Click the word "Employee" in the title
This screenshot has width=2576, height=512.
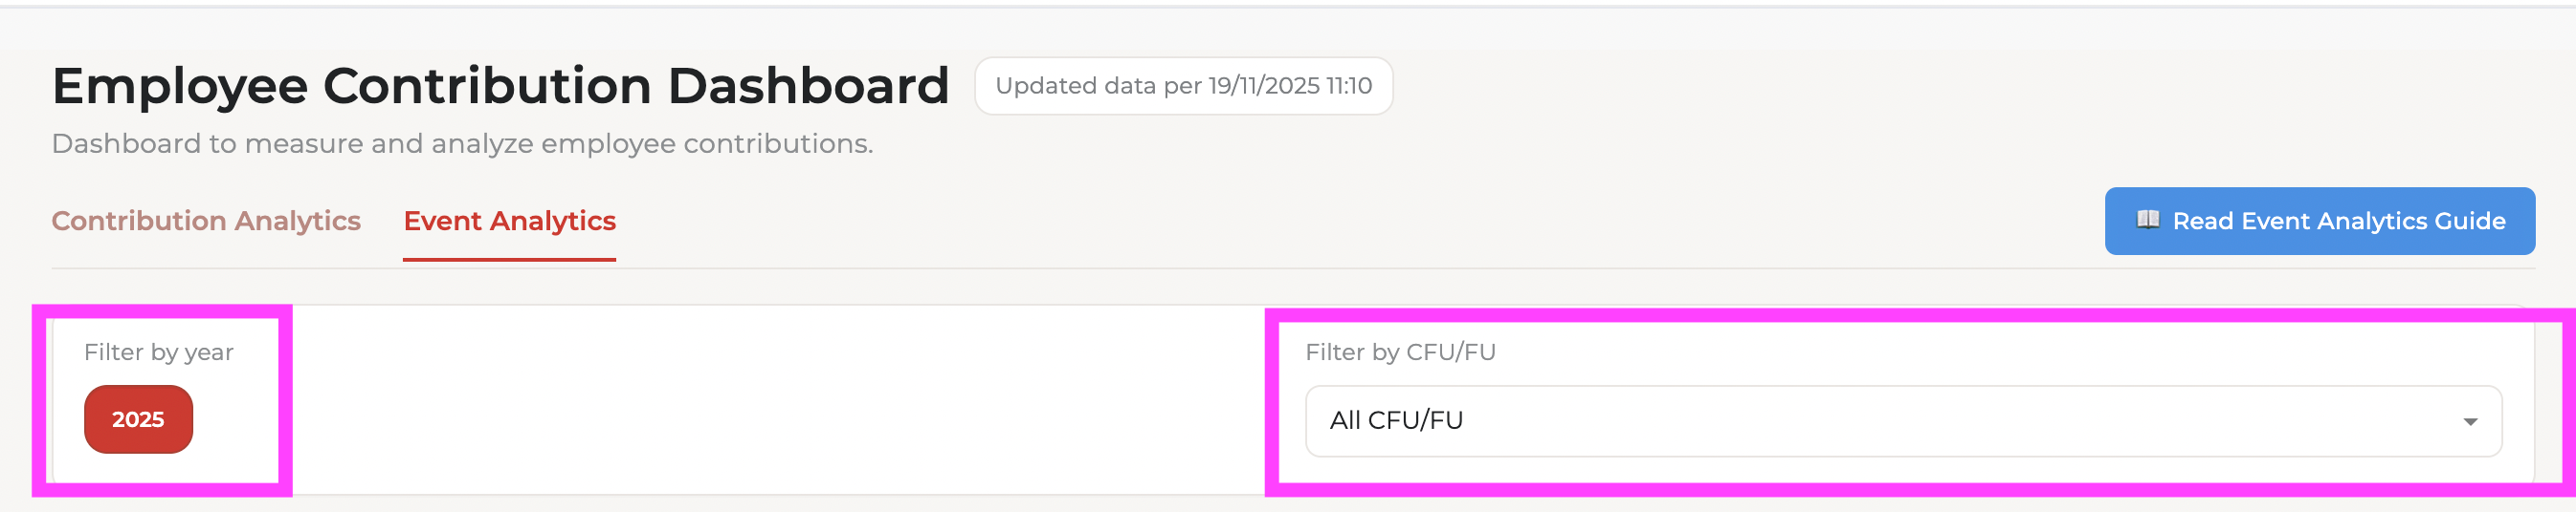click(180, 86)
